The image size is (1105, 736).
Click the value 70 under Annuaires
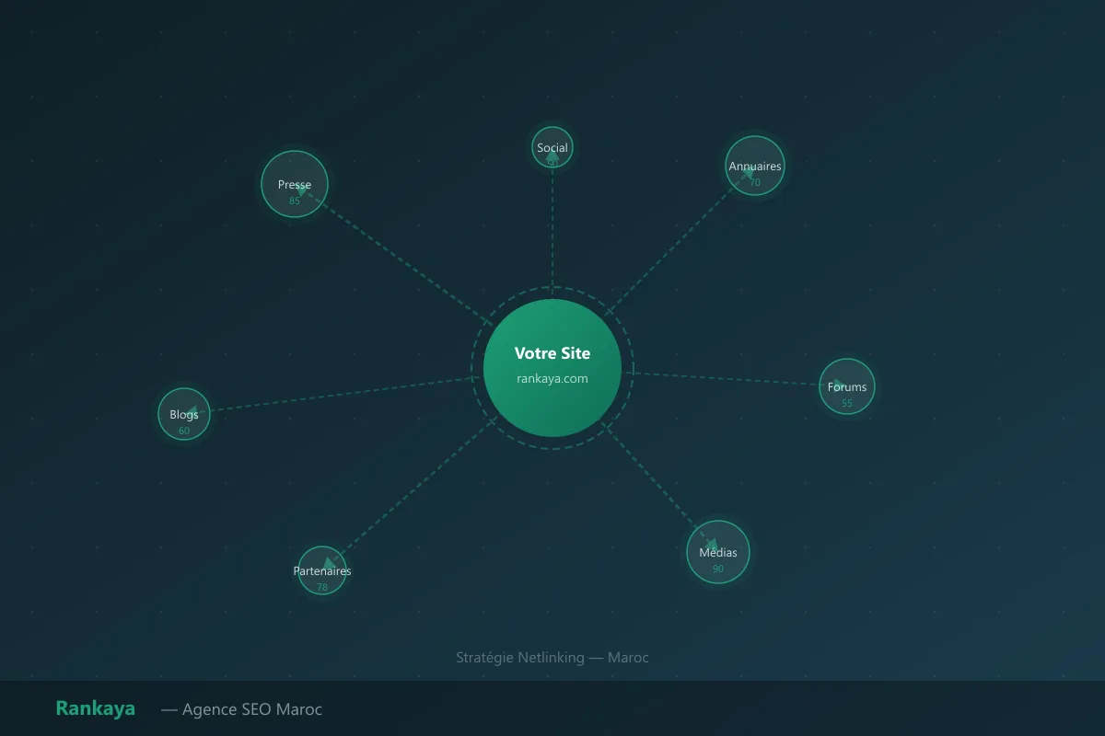coord(755,182)
